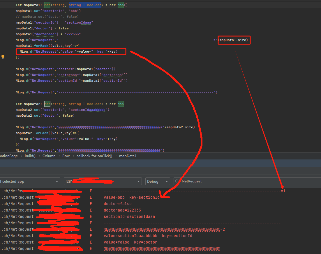321x254 pixels.
Task: Click the highlighted Map type on first line
Action: tap(47, 5)
